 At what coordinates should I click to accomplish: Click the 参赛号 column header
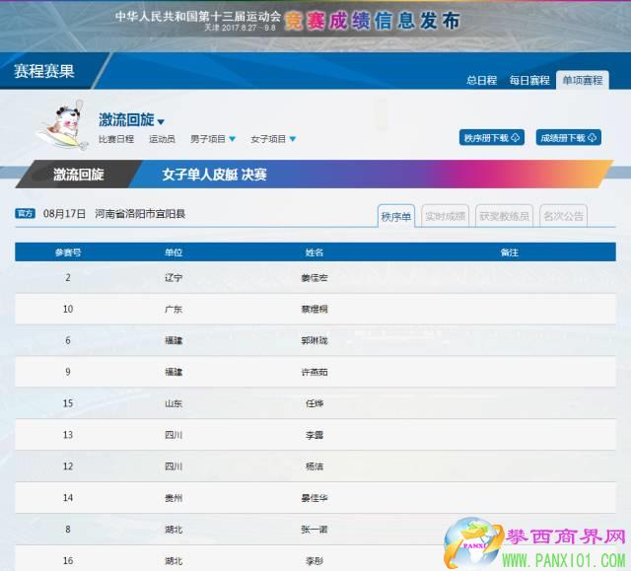click(x=67, y=252)
